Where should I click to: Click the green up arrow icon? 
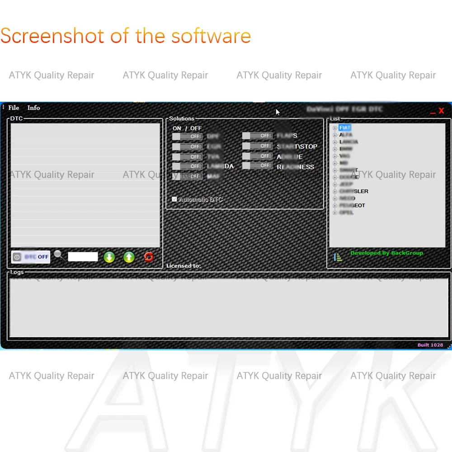pyautogui.click(x=129, y=257)
